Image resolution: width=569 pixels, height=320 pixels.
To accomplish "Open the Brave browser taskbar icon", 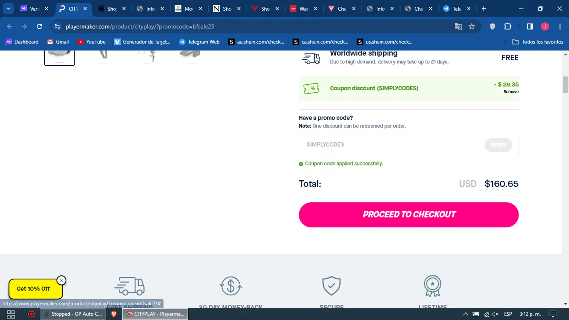I will tap(114, 314).
